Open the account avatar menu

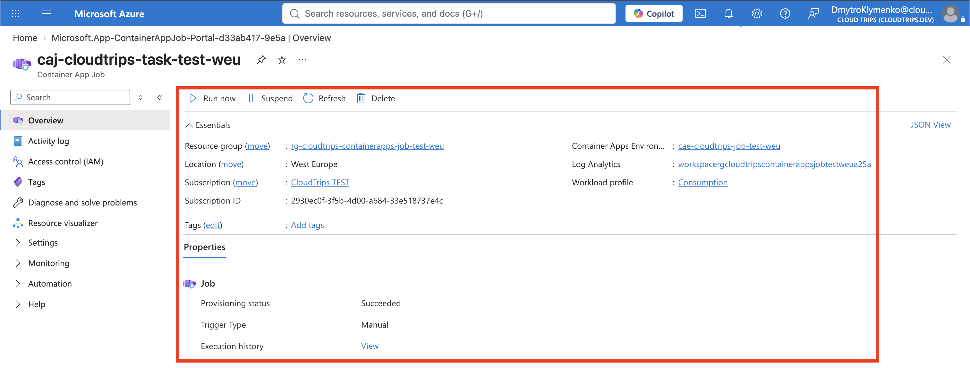click(951, 13)
